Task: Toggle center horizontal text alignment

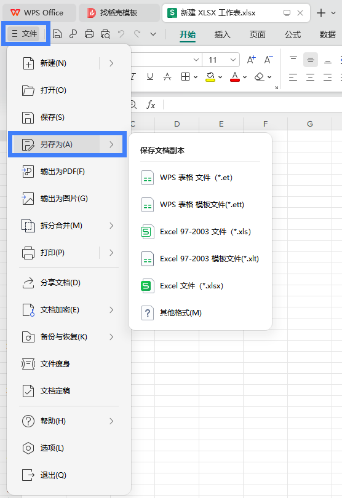Action: pyautogui.click(x=310, y=77)
